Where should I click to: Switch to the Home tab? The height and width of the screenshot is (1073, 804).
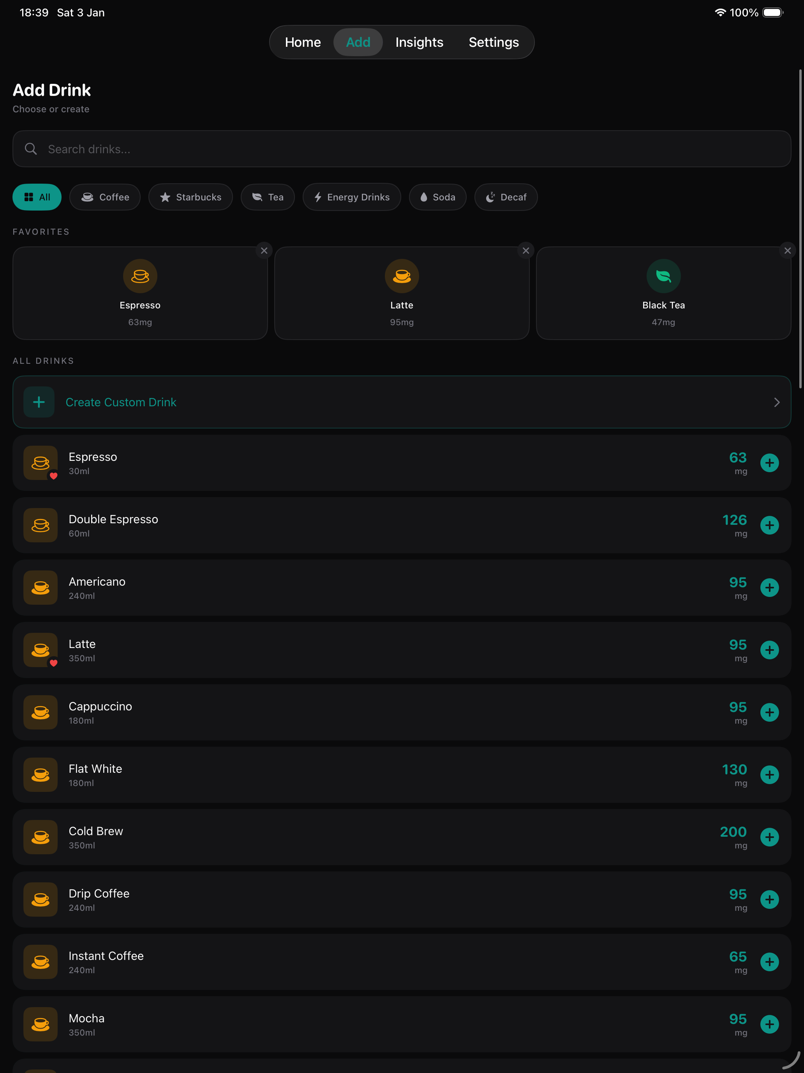pyautogui.click(x=303, y=42)
